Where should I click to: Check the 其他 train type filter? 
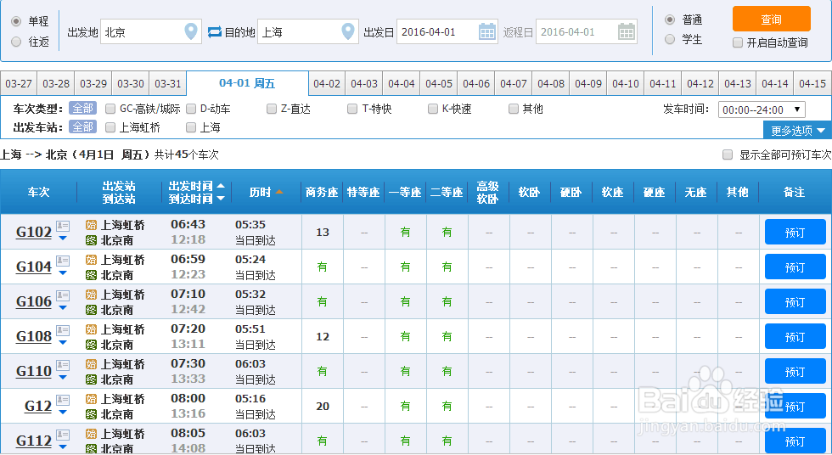click(513, 109)
